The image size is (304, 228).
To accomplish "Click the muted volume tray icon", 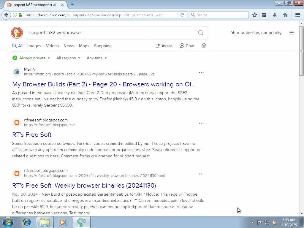I will (274, 223).
